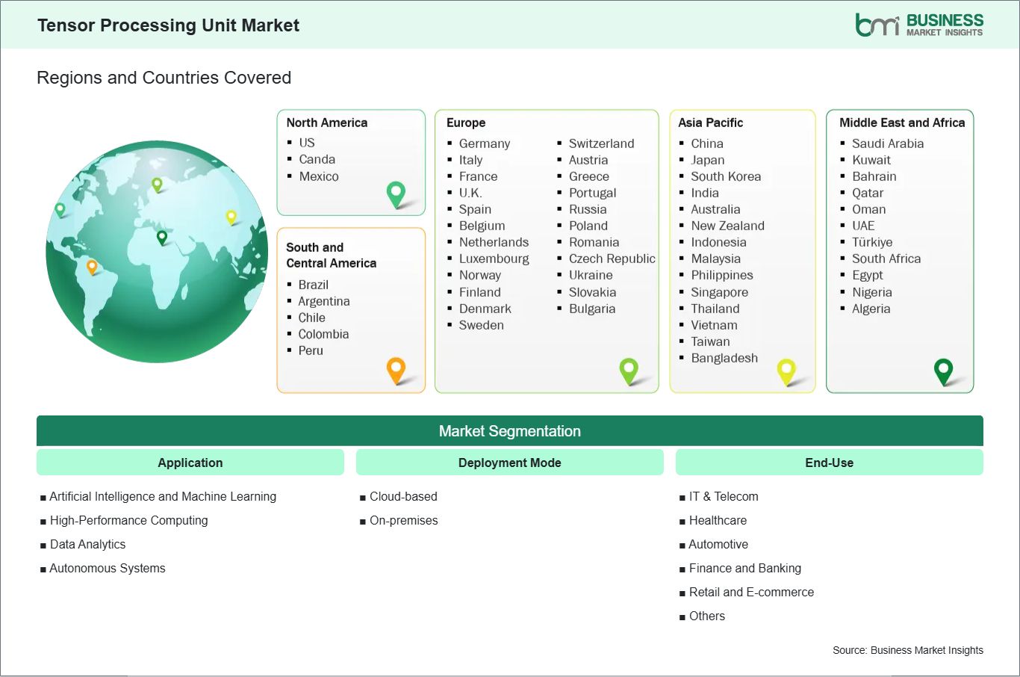Click 'Canda' in North America list
Image resolution: width=1020 pixels, height=677 pixels.
tap(317, 159)
